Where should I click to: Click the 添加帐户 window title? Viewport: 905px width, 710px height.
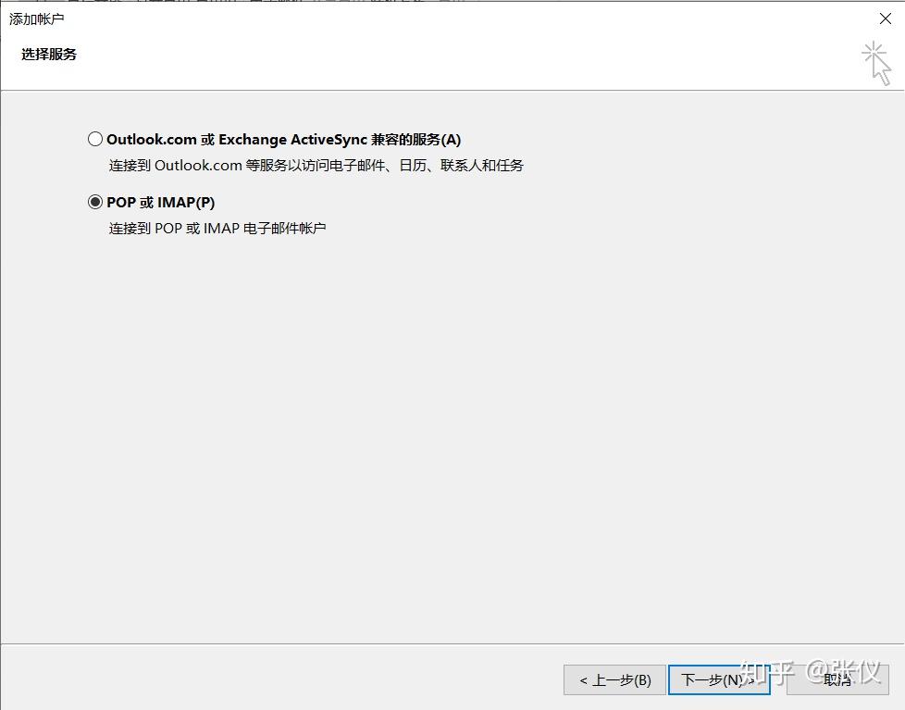[36, 19]
